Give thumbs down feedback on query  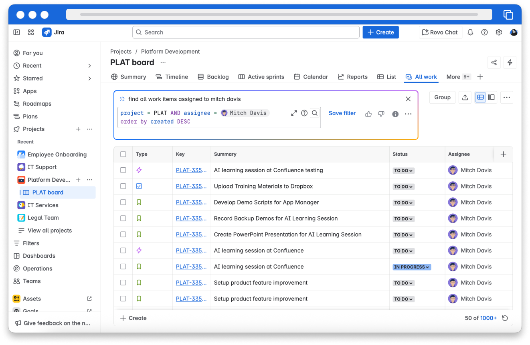tap(381, 114)
